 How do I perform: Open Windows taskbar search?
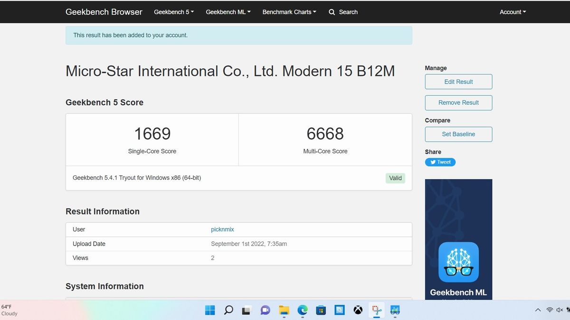click(x=228, y=310)
